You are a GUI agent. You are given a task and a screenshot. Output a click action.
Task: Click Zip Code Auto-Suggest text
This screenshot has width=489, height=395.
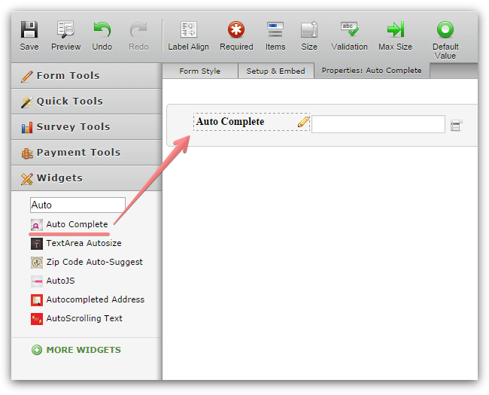tap(94, 262)
